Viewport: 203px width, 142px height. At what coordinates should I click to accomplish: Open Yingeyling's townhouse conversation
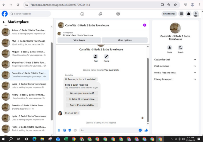(x=25, y=64)
